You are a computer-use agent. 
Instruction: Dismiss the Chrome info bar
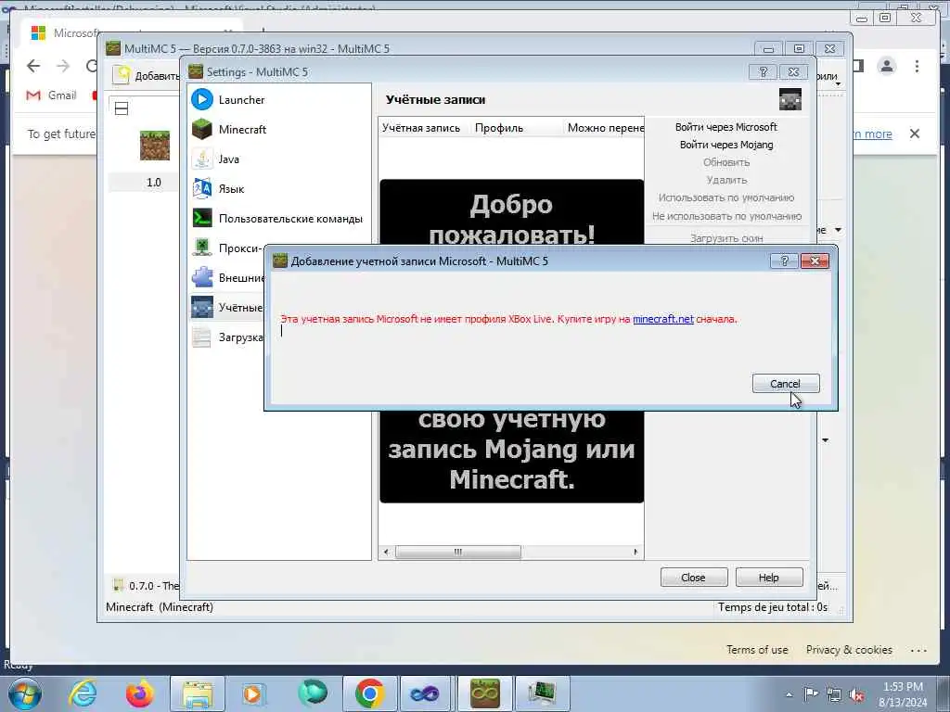click(915, 133)
